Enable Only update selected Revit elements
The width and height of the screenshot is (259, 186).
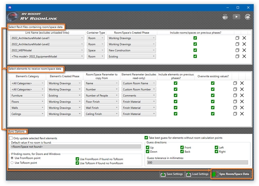pos(11,138)
